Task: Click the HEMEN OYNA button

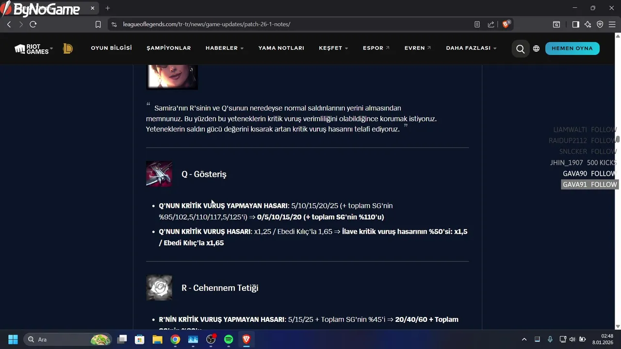Action: click(x=572, y=48)
